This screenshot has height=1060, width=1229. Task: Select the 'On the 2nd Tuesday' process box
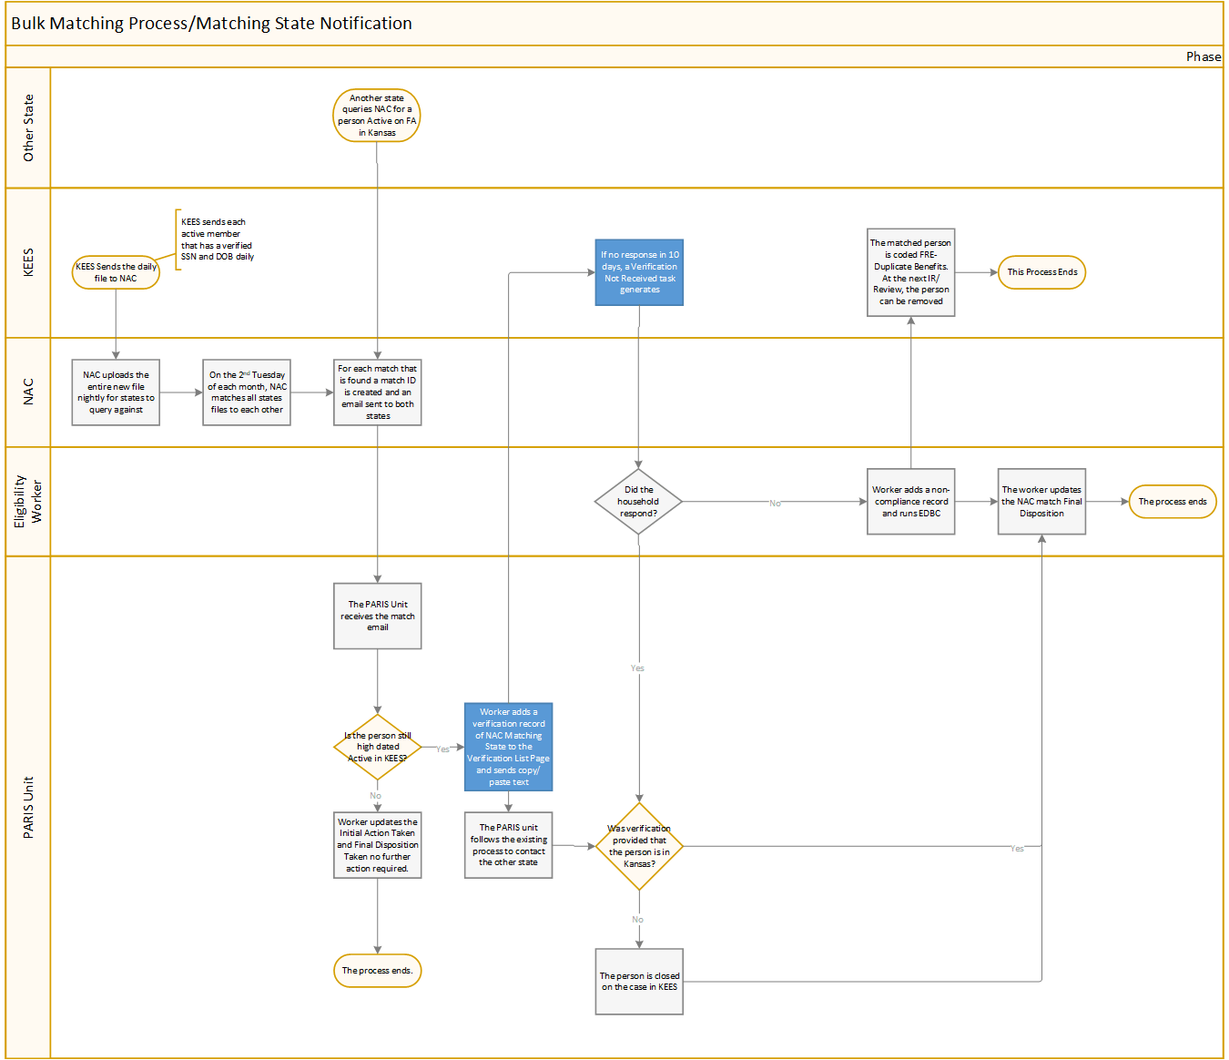coord(247,392)
